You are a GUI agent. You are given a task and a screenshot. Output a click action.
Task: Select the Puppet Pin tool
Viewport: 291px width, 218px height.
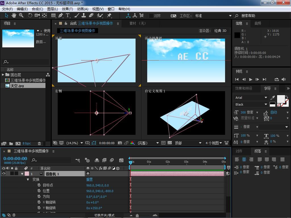click(109, 16)
